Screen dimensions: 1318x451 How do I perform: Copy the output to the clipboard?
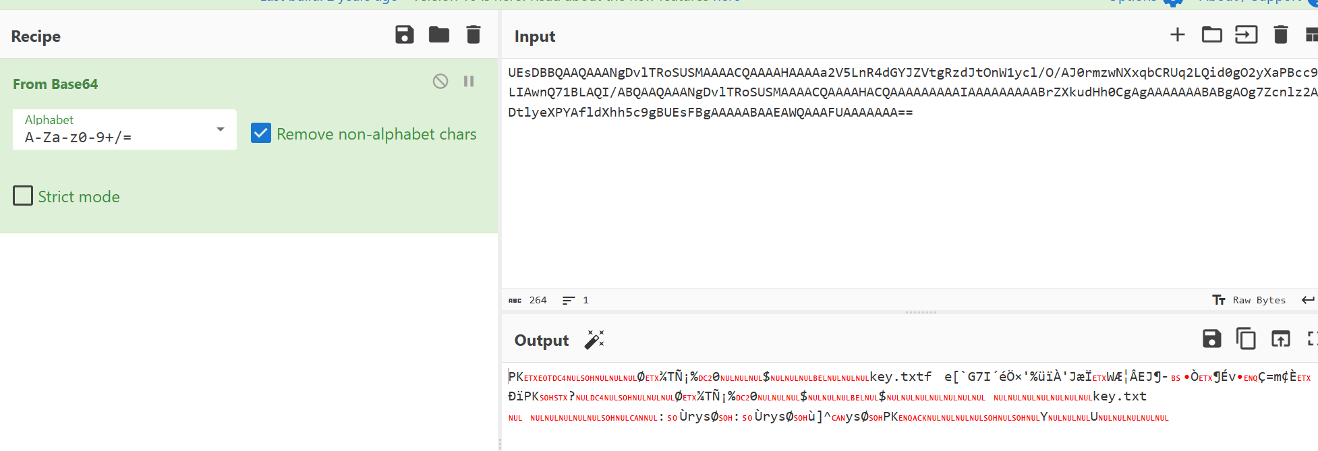click(x=1246, y=338)
